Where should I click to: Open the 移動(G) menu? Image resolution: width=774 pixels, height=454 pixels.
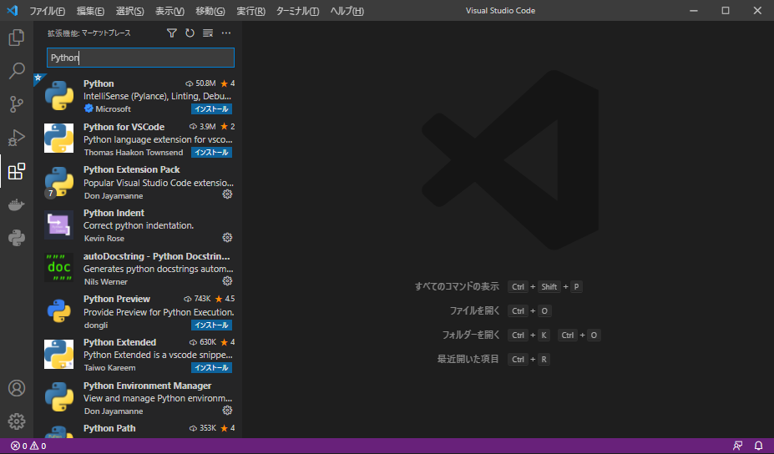click(x=210, y=11)
